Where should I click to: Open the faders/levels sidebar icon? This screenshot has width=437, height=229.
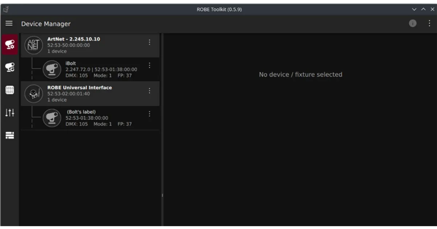coord(9,113)
